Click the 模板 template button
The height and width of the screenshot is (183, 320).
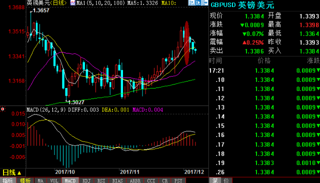click(25, 180)
